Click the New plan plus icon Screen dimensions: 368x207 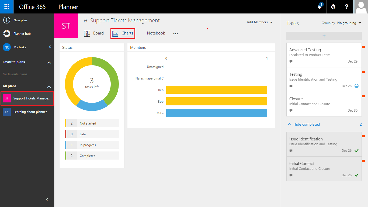pyautogui.click(x=7, y=20)
